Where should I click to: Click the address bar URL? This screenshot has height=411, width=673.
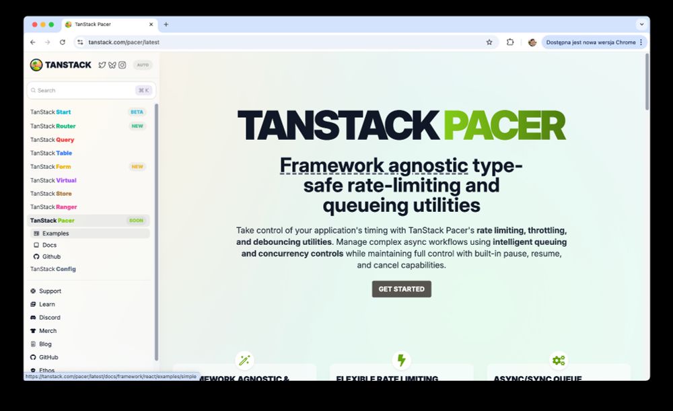[x=124, y=42]
